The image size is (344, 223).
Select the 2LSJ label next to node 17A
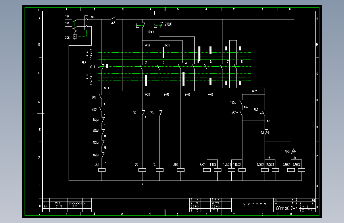[256, 110]
